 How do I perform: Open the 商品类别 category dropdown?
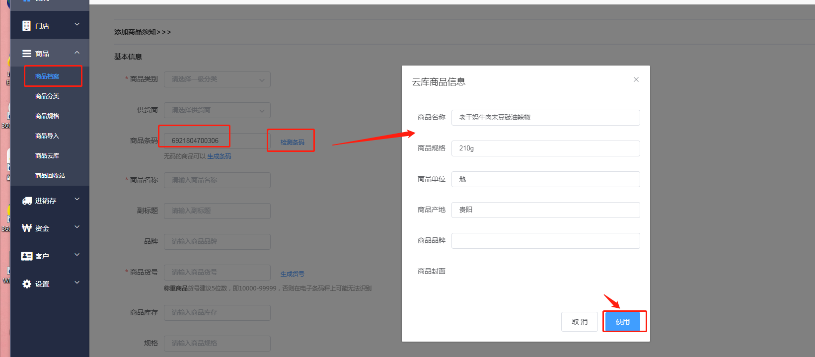click(x=217, y=79)
